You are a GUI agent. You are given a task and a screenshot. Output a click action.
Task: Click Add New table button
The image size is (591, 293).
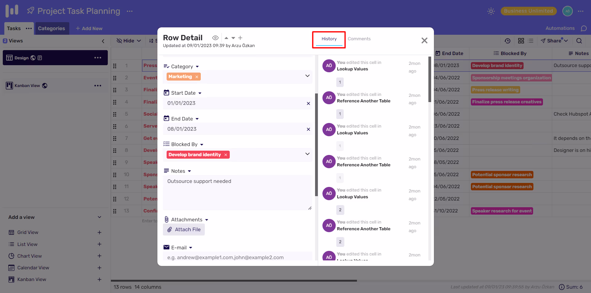[x=89, y=28]
